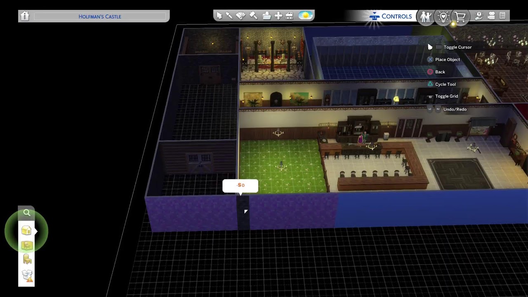Viewport: 528px width, 297px height.
Task: Toggle the sun time-of-day button
Action: coord(306,16)
